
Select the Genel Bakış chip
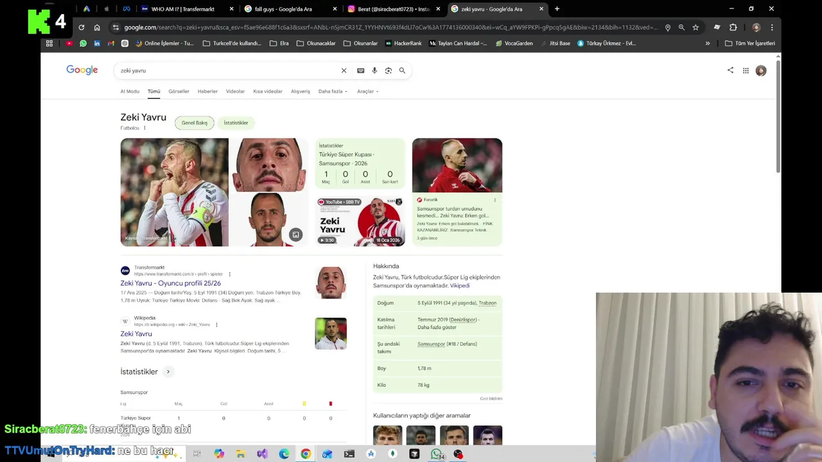(x=195, y=123)
